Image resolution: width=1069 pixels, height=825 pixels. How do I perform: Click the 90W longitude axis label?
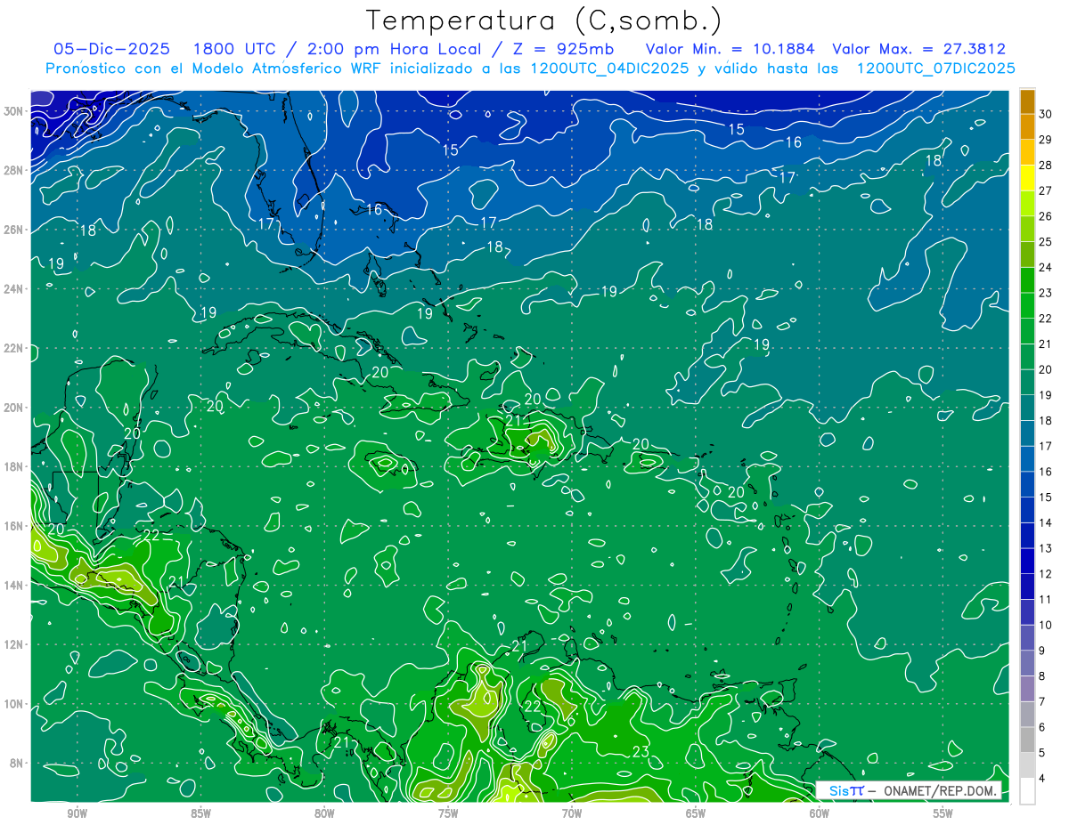coord(78,814)
